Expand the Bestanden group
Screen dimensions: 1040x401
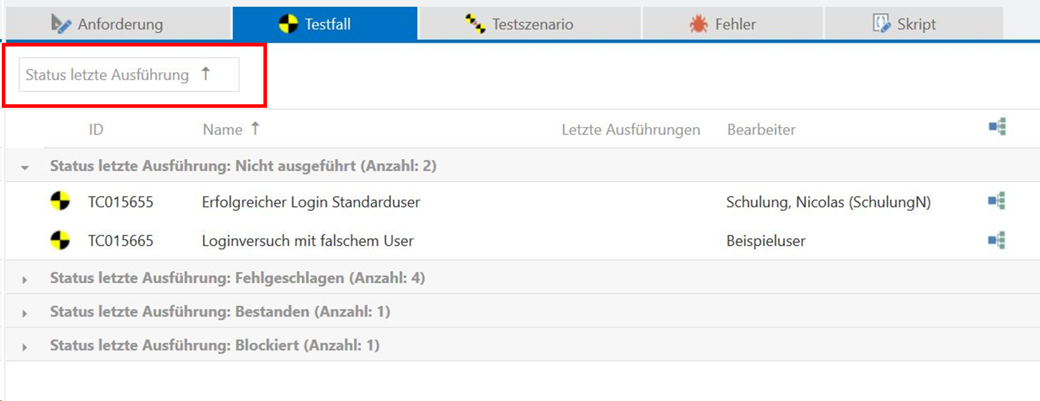pos(24,313)
